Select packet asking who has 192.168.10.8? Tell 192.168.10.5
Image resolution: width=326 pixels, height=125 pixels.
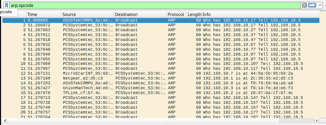click(161, 54)
